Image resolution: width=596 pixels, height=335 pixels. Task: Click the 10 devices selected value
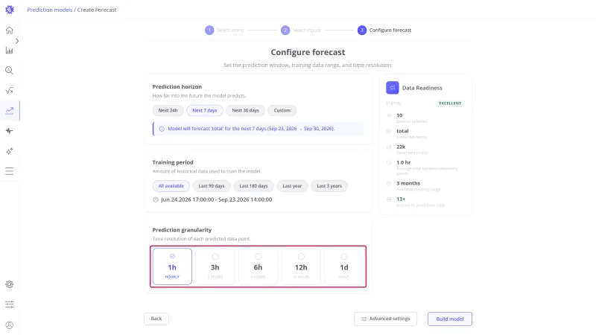click(399, 115)
